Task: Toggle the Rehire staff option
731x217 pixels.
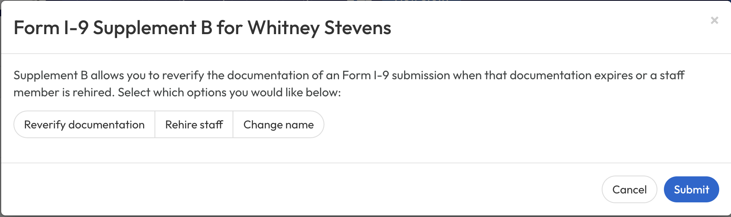Action: (194, 125)
